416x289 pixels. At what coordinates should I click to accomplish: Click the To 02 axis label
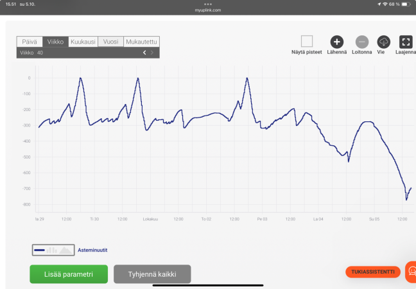[206, 219]
